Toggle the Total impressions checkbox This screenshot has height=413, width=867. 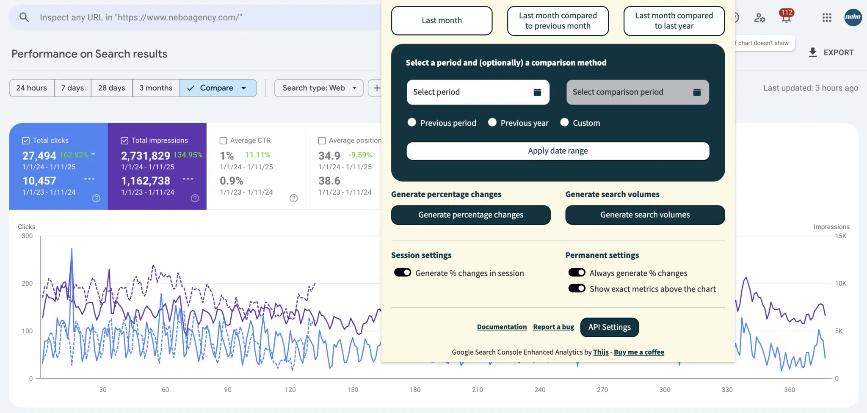click(124, 140)
